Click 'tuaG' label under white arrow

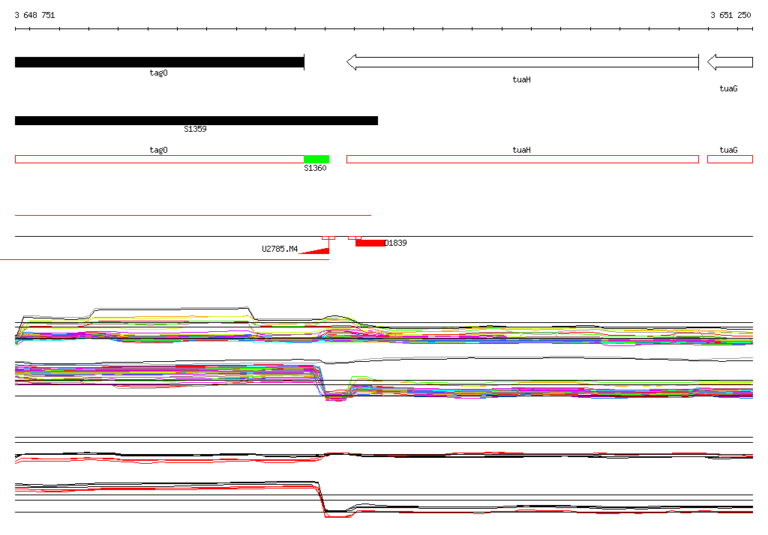[x=728, y=88]
